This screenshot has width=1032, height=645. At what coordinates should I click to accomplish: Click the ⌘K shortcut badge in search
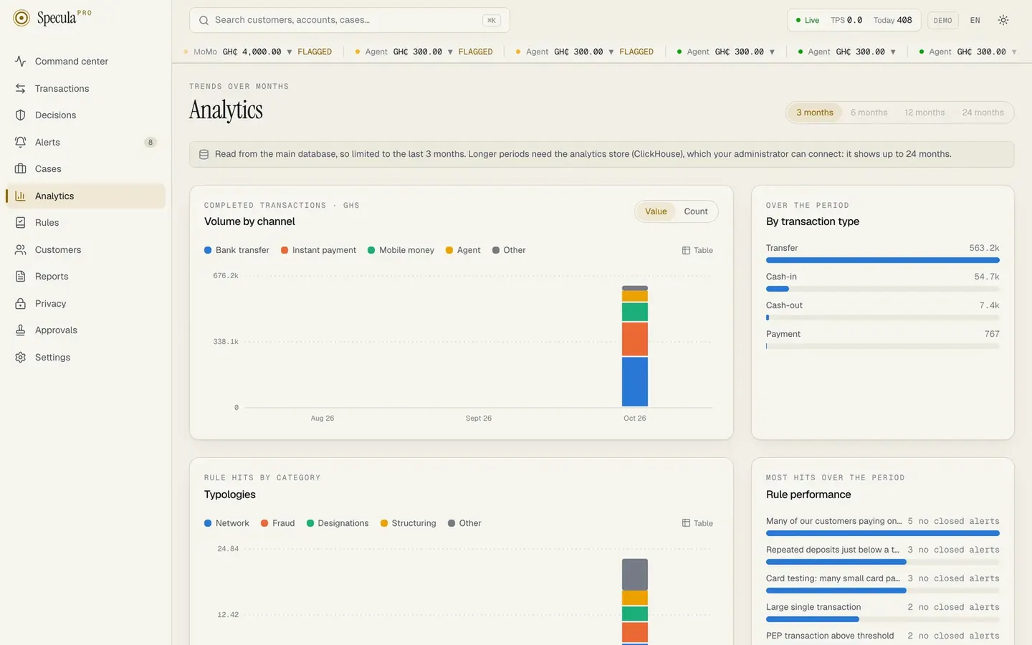click(492, 20)
